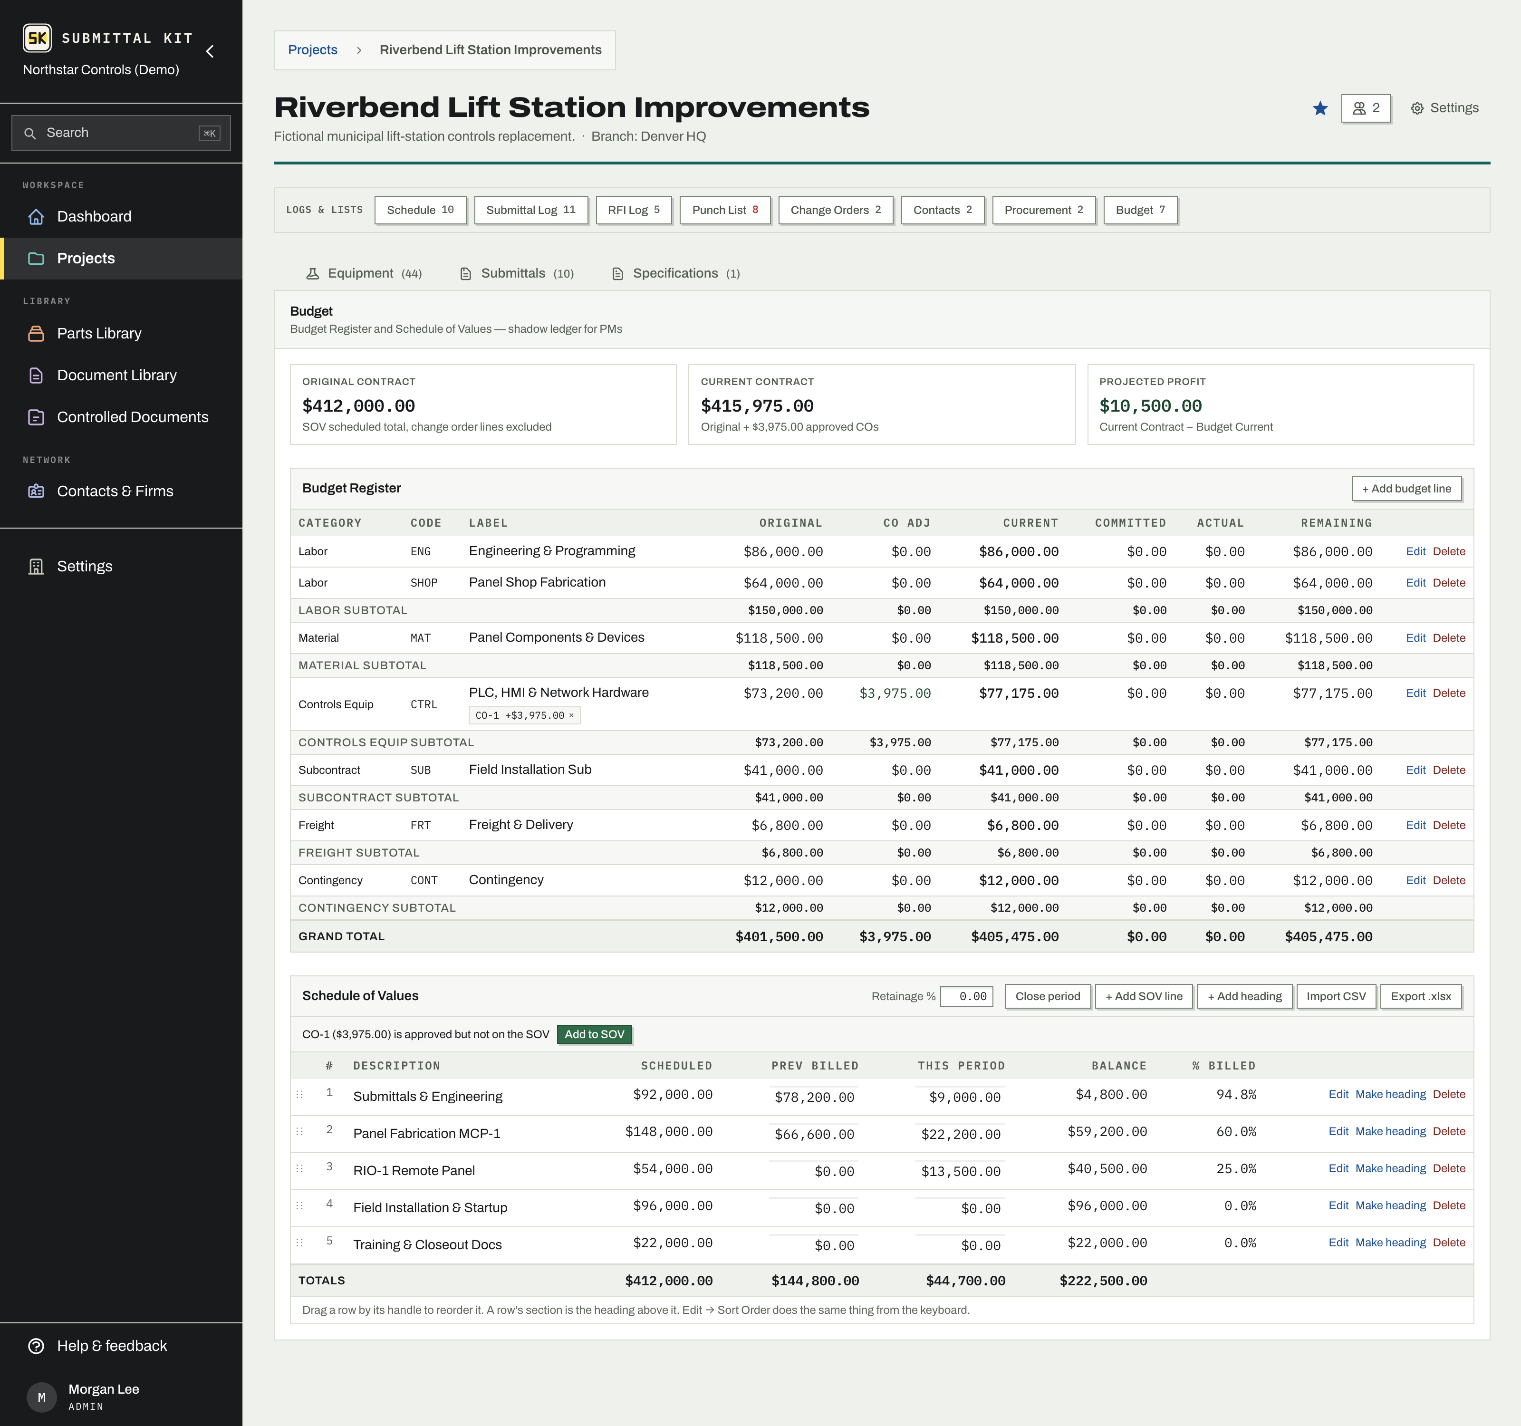Open the Procurement list
Viewport: 1521px width, 1426px height.
1044,210
